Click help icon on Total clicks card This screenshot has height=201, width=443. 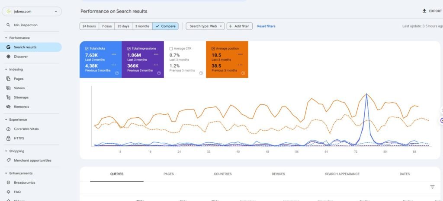117,73
